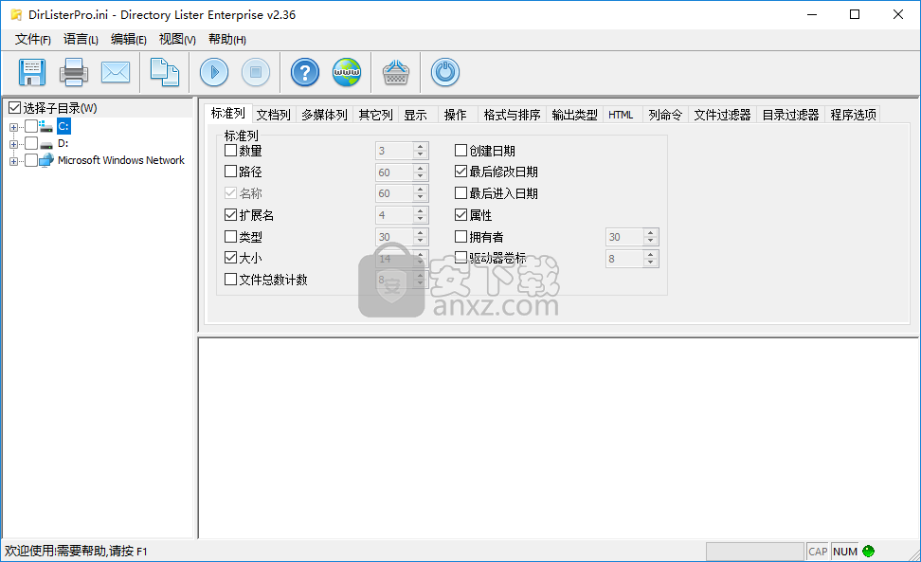The height and width of the screenshot is (562, 921).
Task: Switch to the 文件过滤器 tab
Action: click(722, 115)
